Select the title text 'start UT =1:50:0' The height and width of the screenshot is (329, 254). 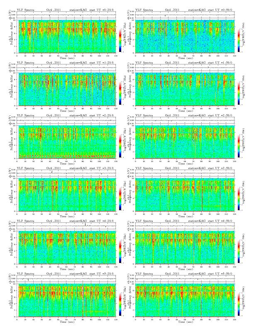tap(220, 63)
